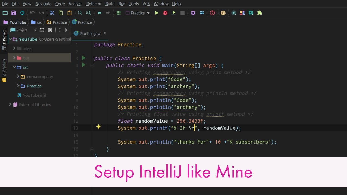Open the Navigate menu
Image resolution: width=347 pixels, height=195 pixels.
pyautogui.click(x=43, y=4)
